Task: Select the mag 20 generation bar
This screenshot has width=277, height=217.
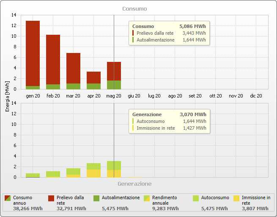Action: [114, 169]
